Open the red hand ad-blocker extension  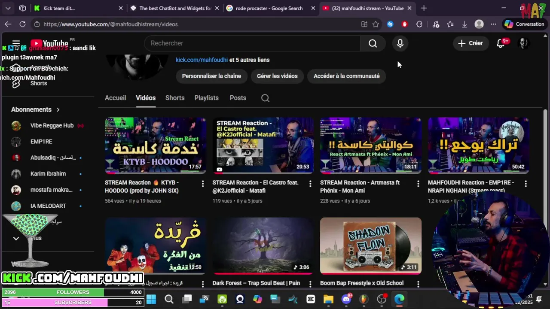tap(405, 24)
